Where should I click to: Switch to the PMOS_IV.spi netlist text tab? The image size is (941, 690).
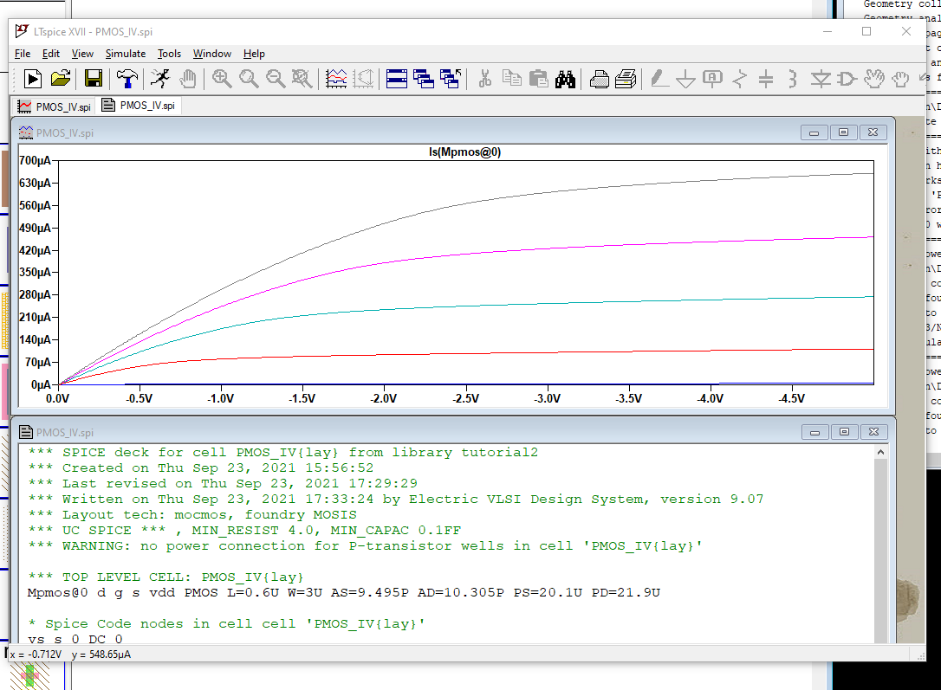[x=139, y=106]
